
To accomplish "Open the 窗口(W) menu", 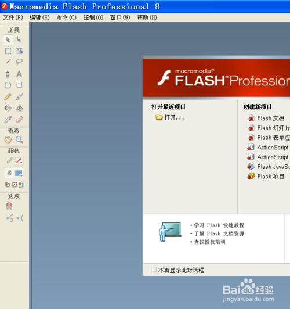I will coord(120,17).
